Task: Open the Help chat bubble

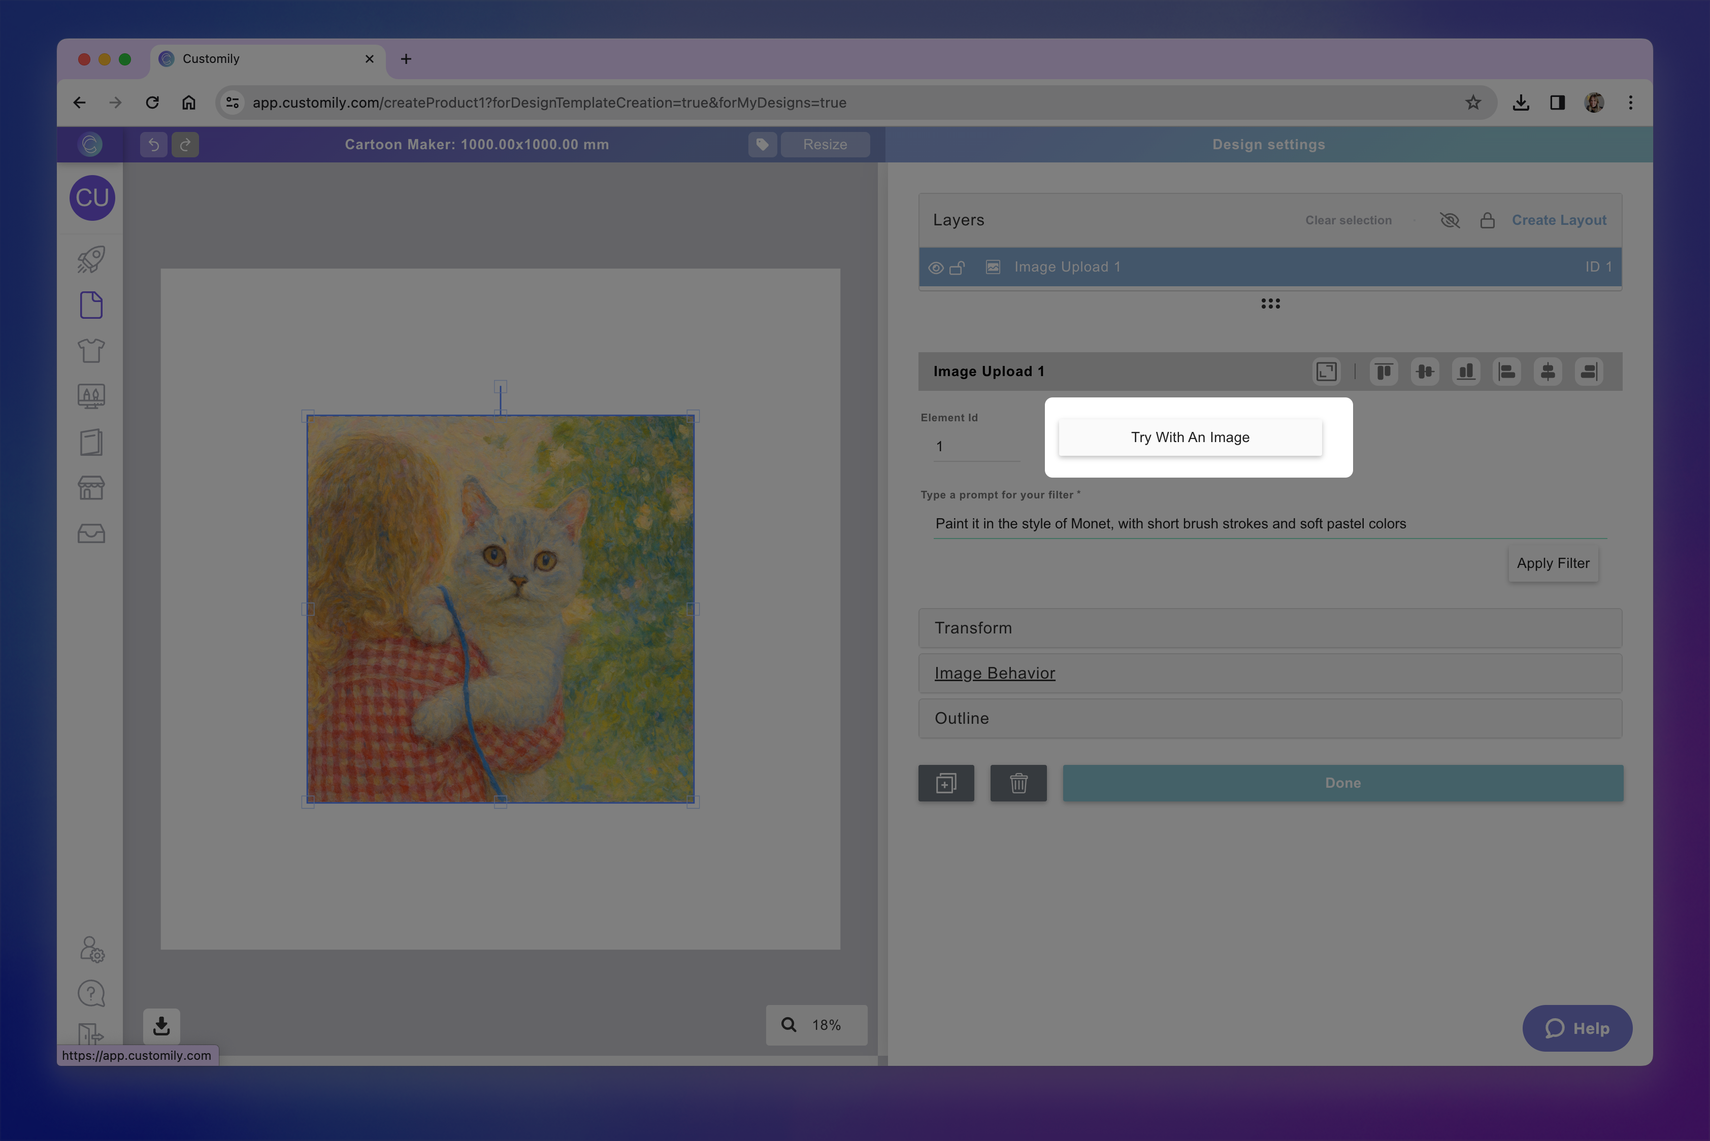Action: 1577,1027
